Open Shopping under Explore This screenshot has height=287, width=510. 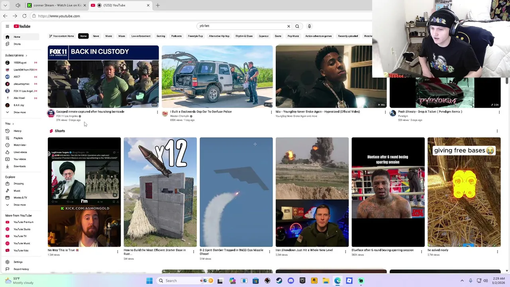(x=22, y=184)
